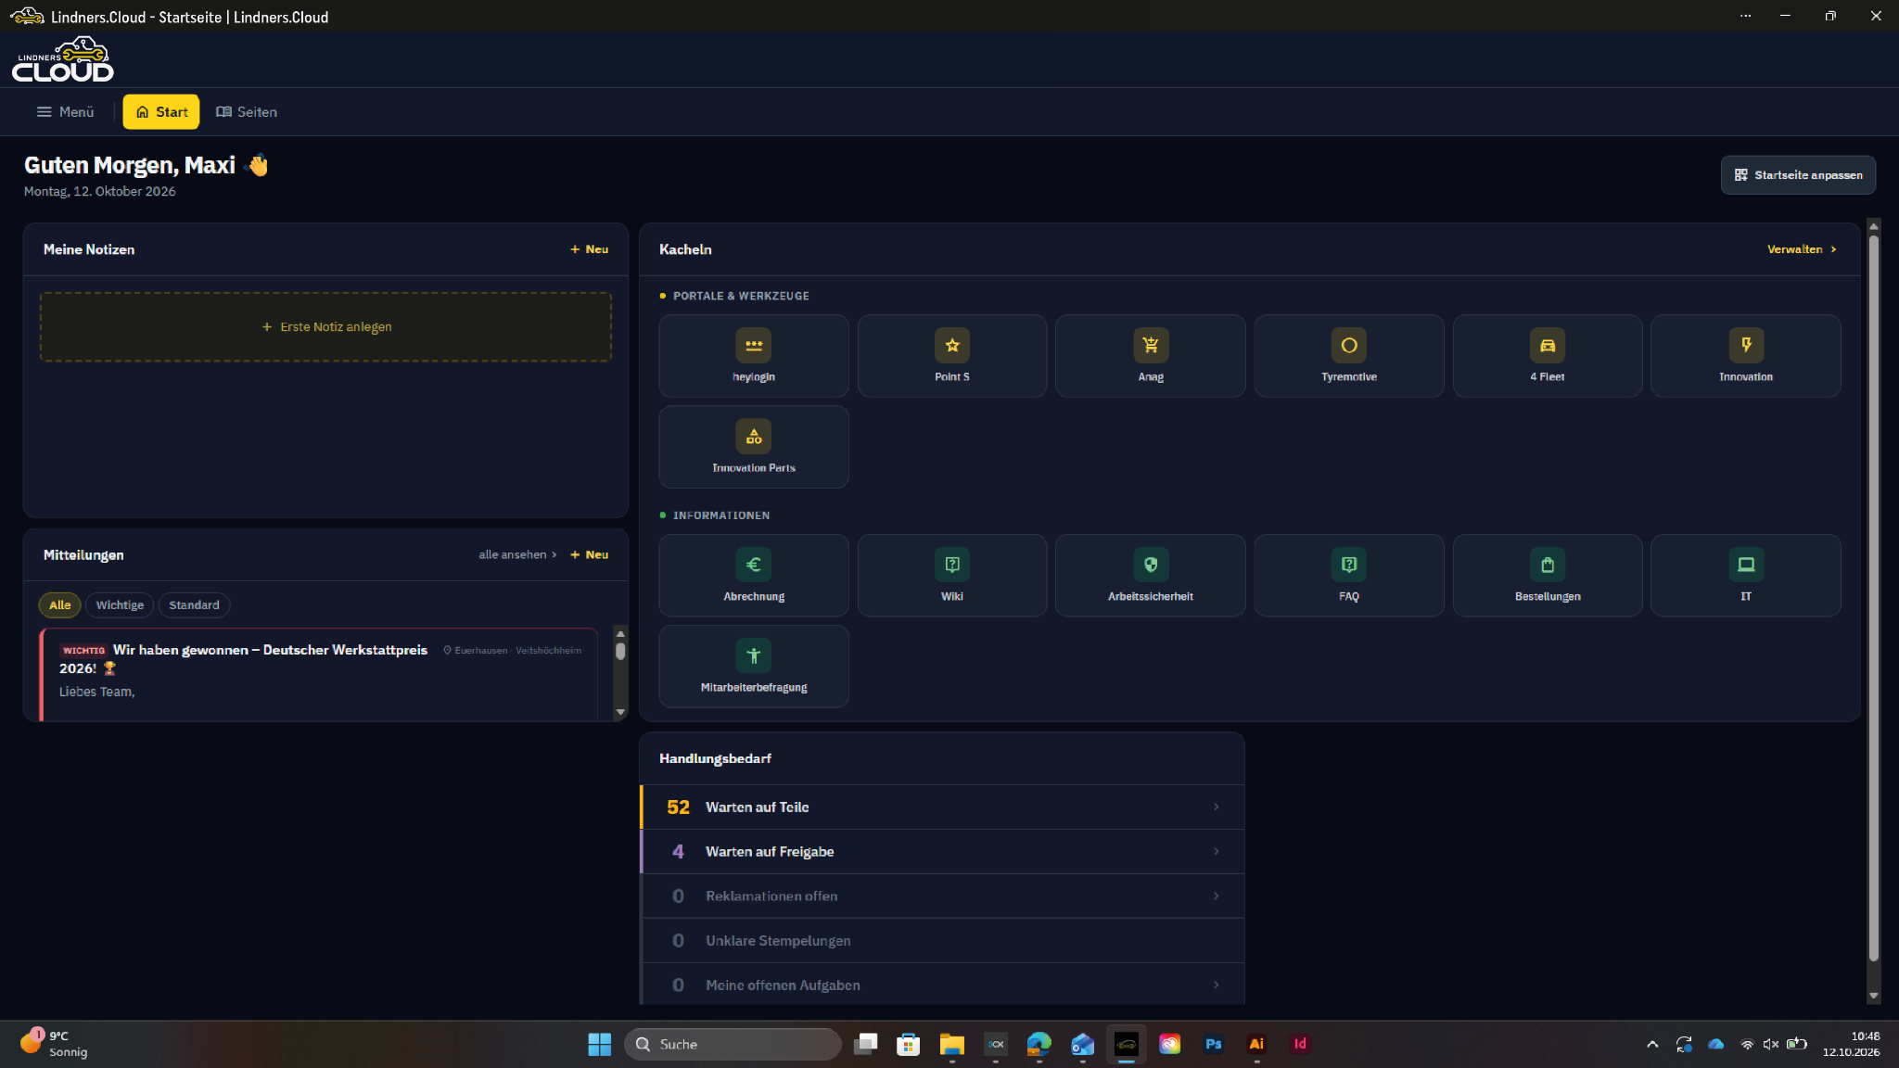Image resolution: width=1899 pixels, height=1068 pixels.
Task: Expand the Reklamationen offen row
Action: point(942,896)
